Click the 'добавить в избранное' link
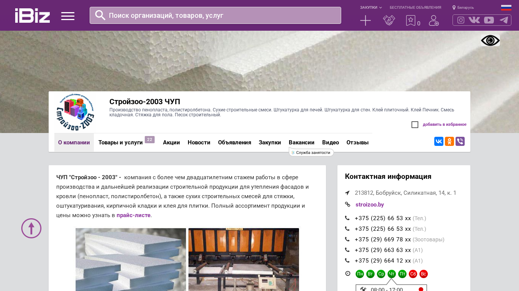 445,125
